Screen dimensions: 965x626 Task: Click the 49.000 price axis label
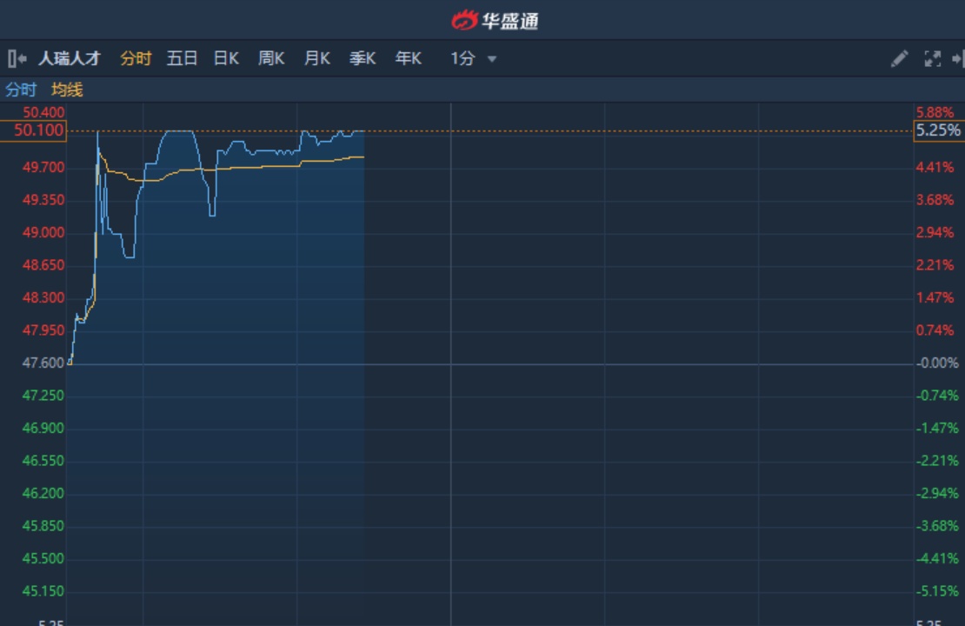(x=43, y=233)
